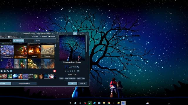This screenshot has width=188, height=105.
Task: Open the Name sort dropdown
Action: coord(46,41)
